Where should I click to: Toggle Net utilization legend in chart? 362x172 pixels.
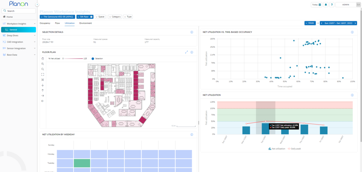tap(277, 149)
